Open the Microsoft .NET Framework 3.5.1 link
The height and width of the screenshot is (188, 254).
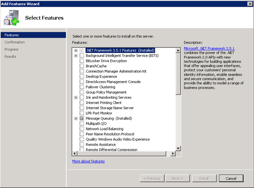[x=209, y=48]
